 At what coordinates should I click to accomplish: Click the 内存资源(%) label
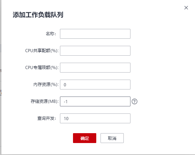46,85
